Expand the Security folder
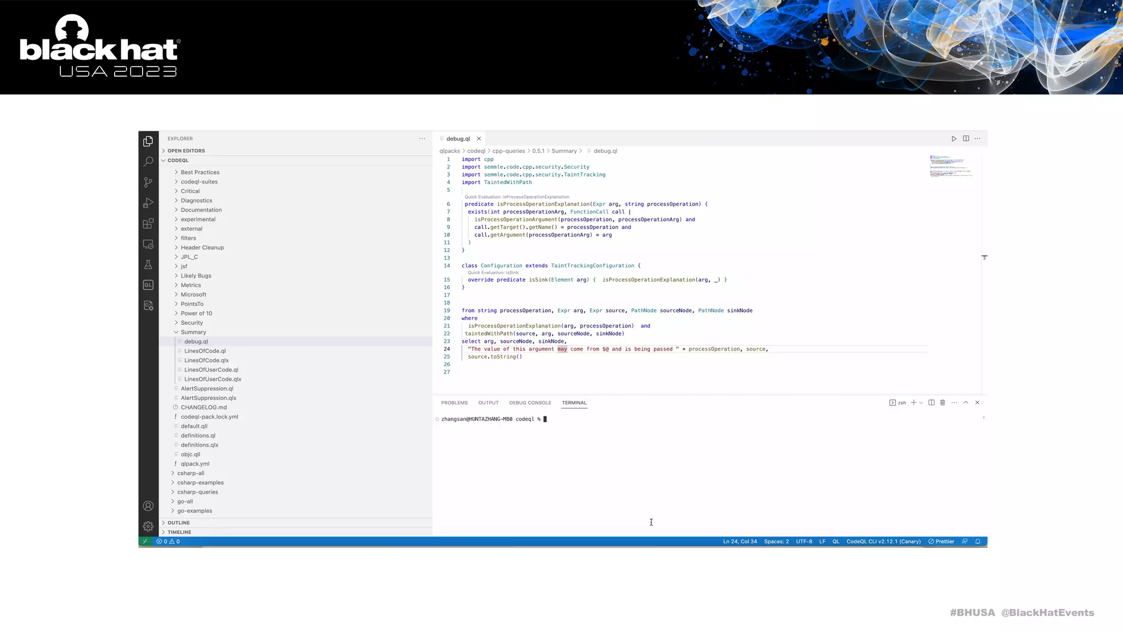This screenshot has height=631, width=1123. point(191,323)
